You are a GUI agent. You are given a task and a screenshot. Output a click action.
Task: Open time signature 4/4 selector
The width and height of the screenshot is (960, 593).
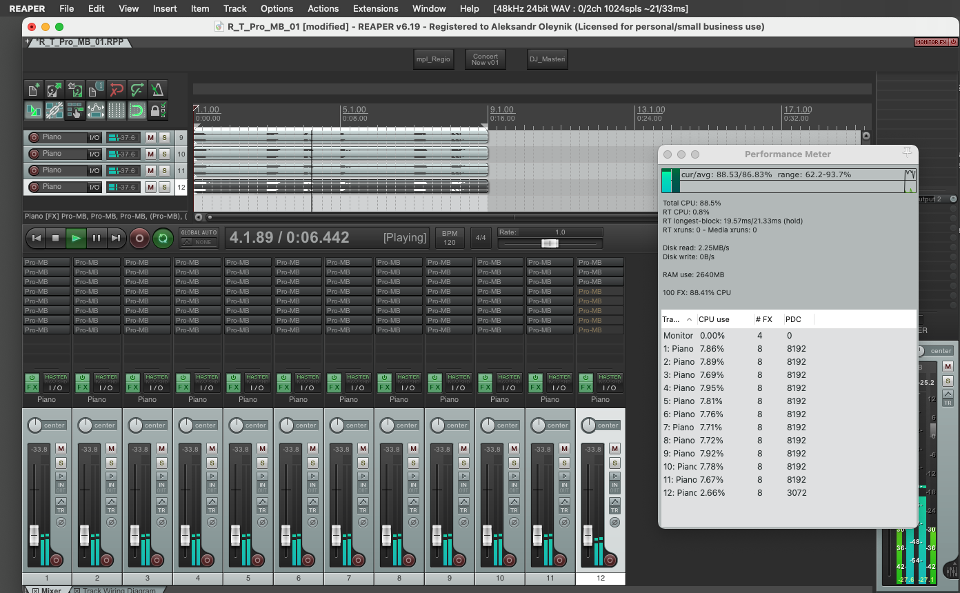[481, 238]
